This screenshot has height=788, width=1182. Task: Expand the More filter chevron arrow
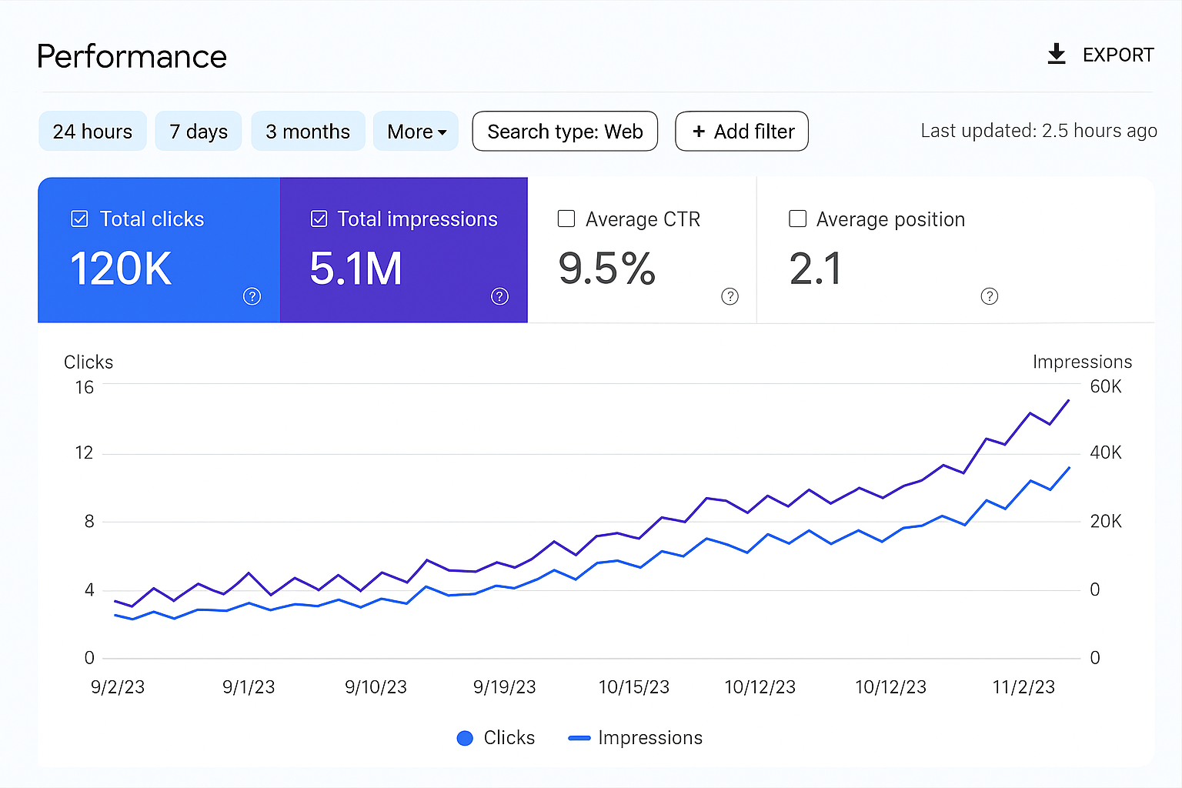442,131
